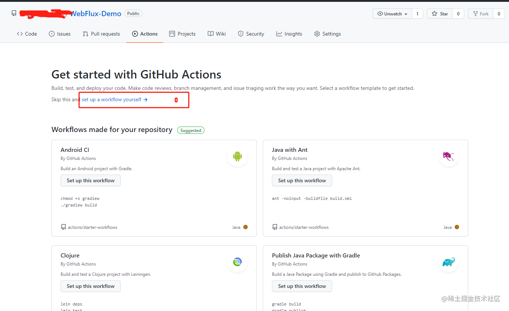Open Settings via the gear icon

click(317, 33)
